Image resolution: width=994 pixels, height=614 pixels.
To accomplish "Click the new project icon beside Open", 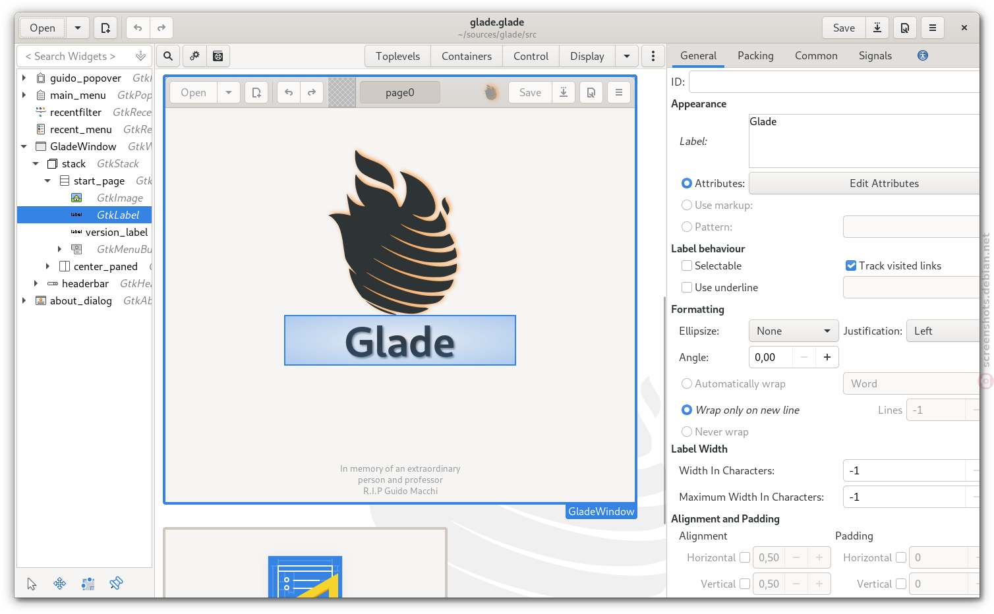I will 105,28.
